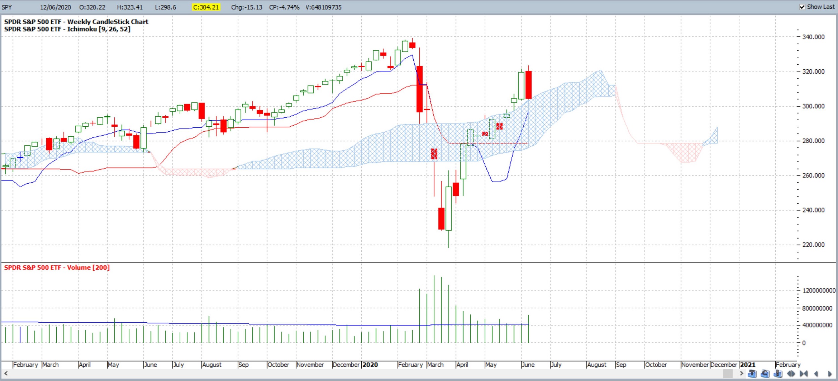Click the SPY ticker symbol
The width and height of the screenshot is (838, 381).
[7, 7]
